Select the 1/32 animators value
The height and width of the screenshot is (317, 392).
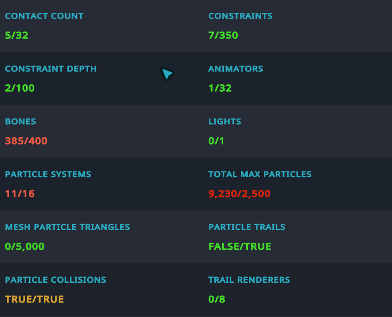[220, 89]
